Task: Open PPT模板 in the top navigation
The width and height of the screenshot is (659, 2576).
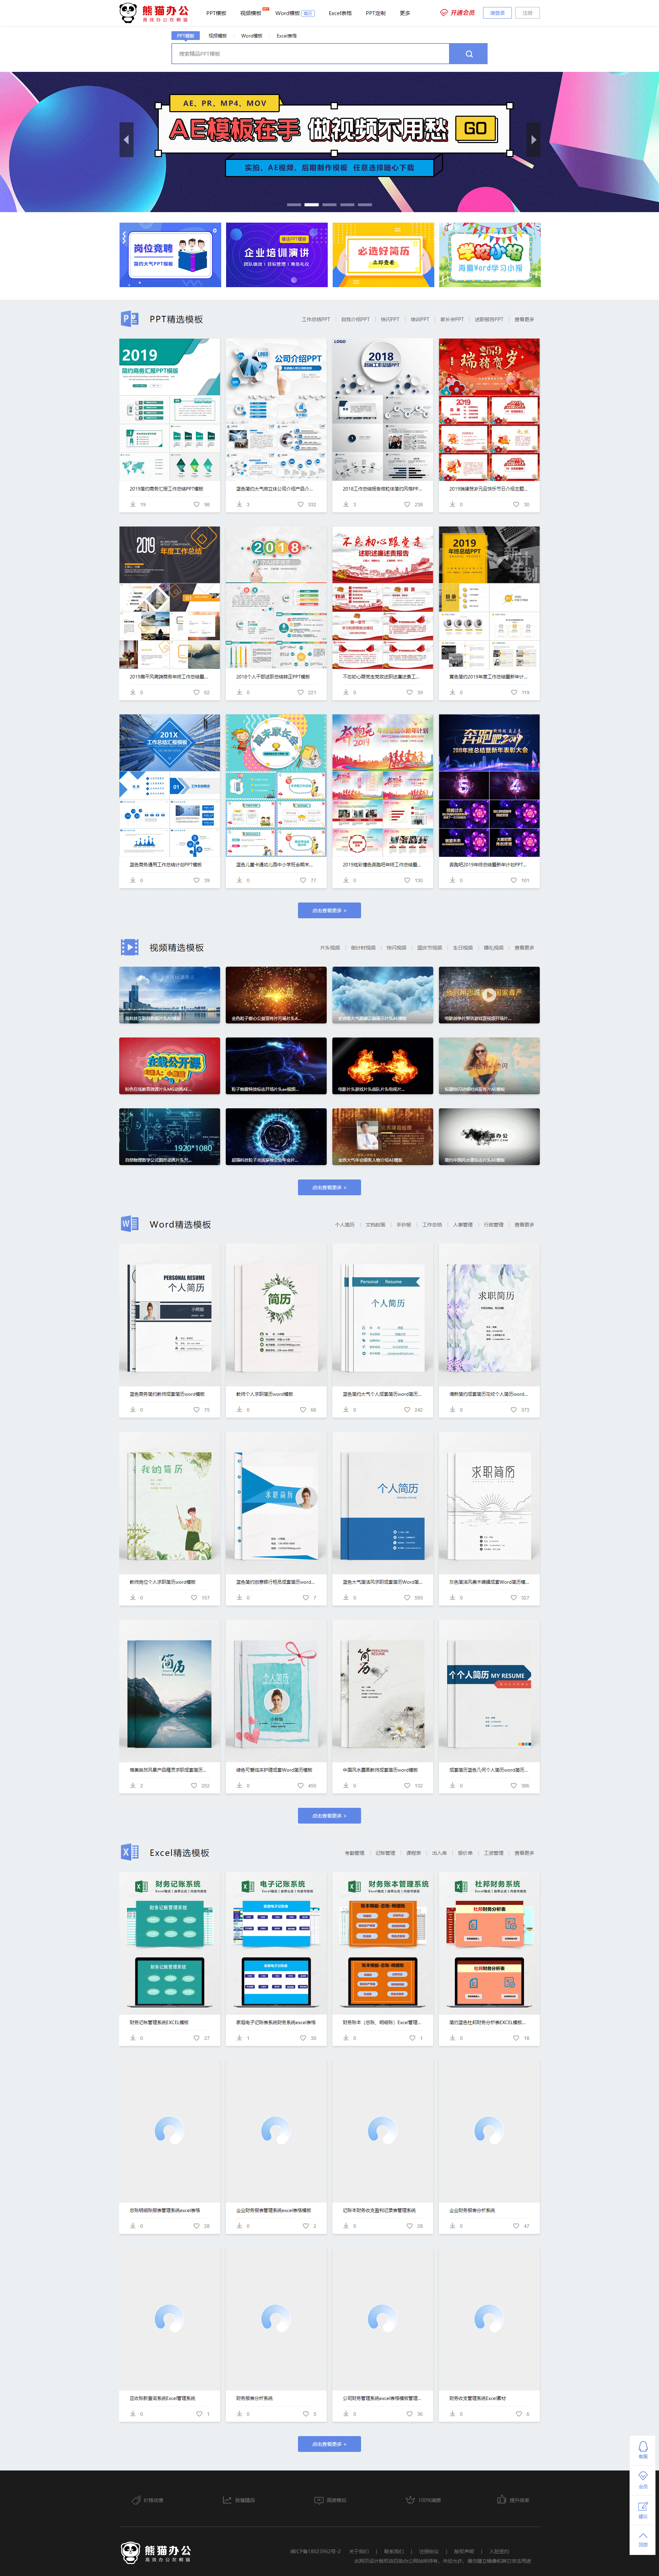Action: [216, 13]
